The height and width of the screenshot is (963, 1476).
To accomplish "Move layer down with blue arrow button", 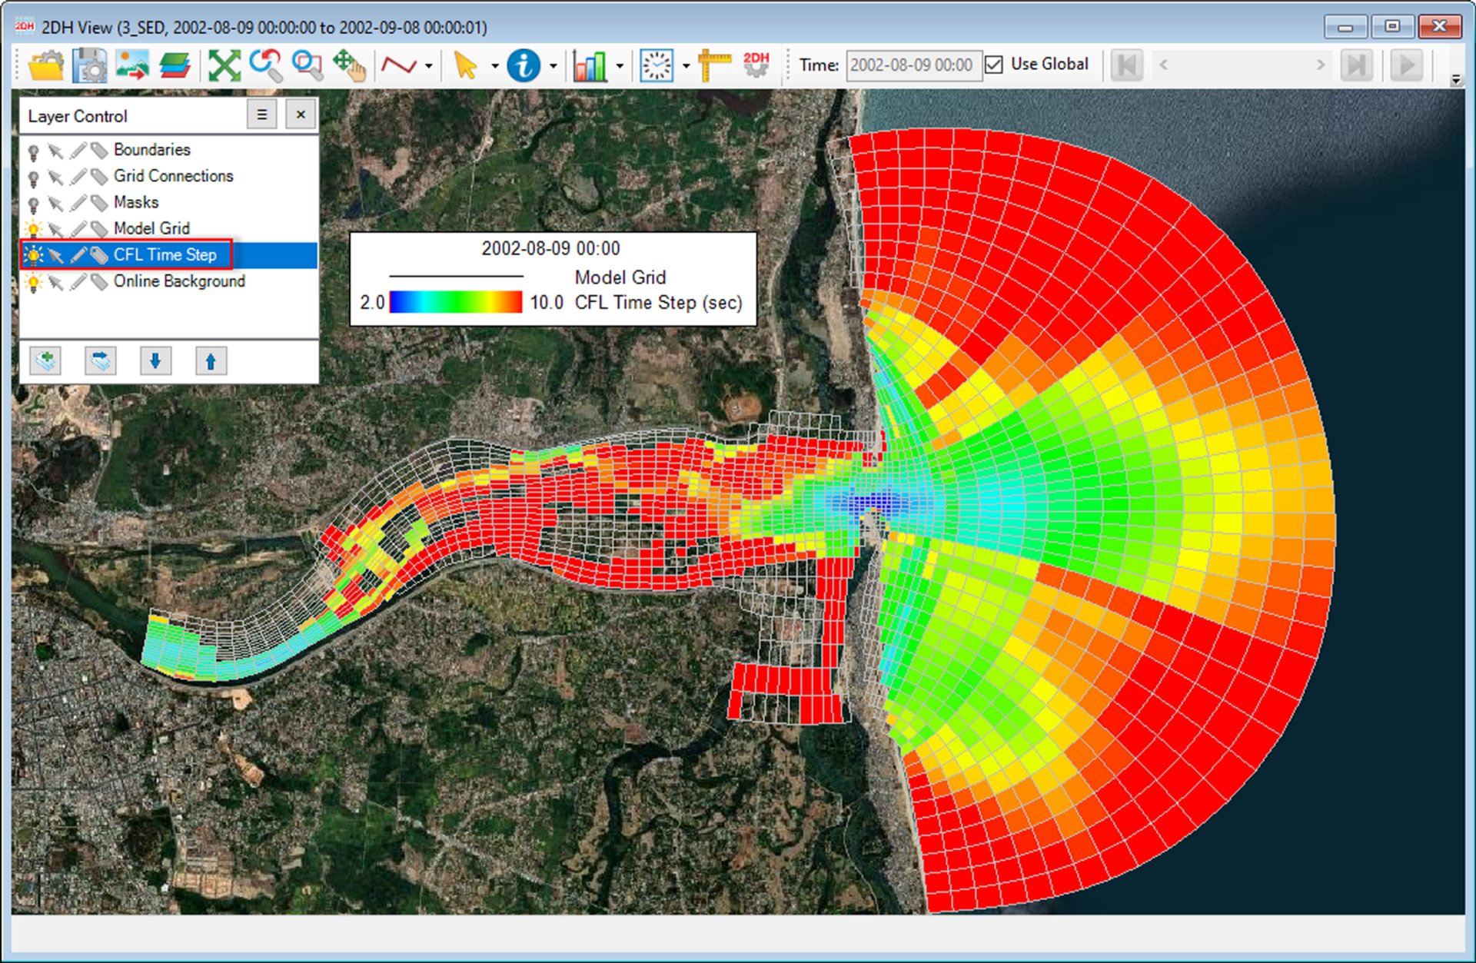I will (x=155, y=360).
